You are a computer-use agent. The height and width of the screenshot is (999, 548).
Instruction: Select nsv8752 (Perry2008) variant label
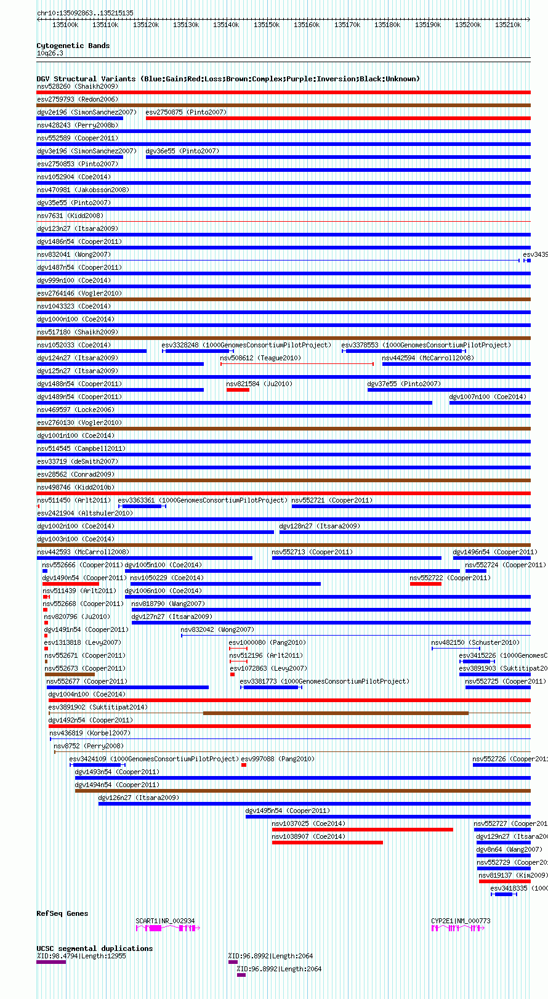click(x=89, y=746)
